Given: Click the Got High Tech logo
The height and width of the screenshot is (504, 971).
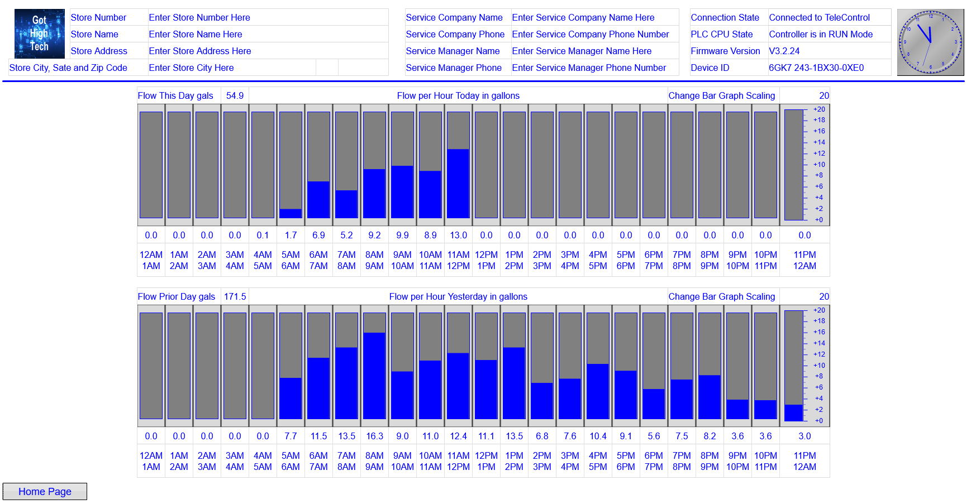Looking at the screenshot, I should (x=39, y=33).
